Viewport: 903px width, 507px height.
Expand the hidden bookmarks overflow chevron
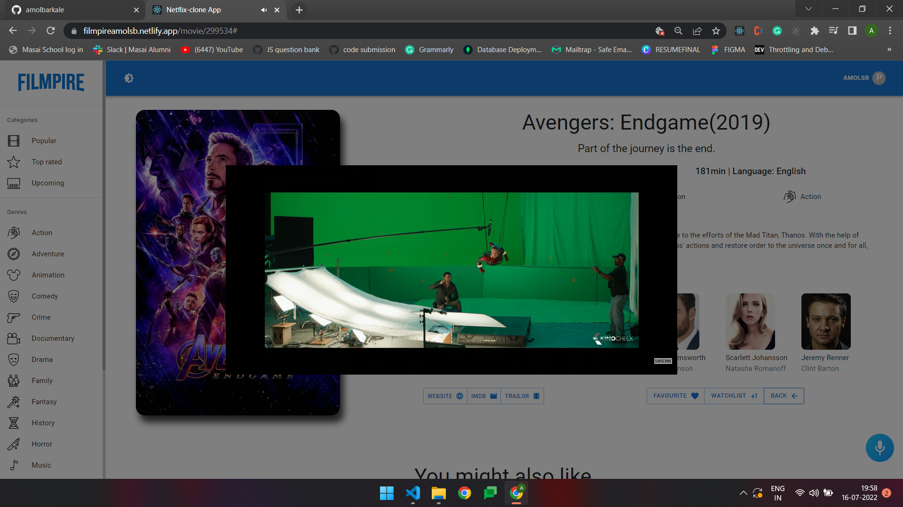[889, 50]
